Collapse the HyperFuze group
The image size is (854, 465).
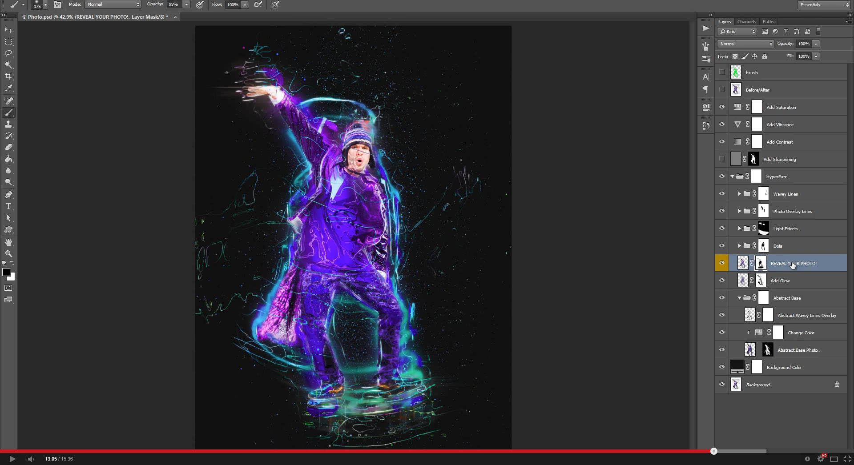click(x=732, y=176)
